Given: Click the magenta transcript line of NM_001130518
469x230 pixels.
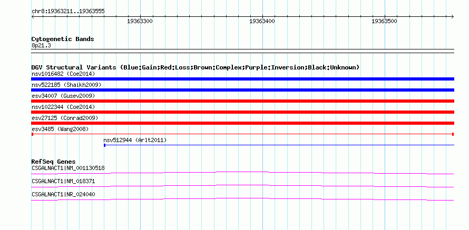Looking at the screenshot, I should (242, 173).
